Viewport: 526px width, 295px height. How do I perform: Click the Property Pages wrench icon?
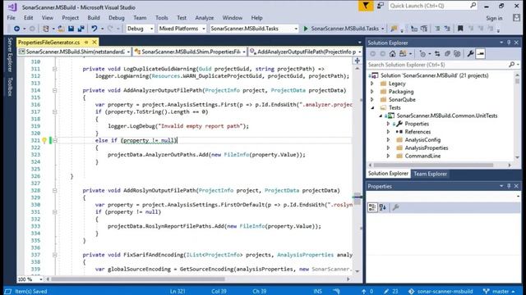click(x=395, y=207)
